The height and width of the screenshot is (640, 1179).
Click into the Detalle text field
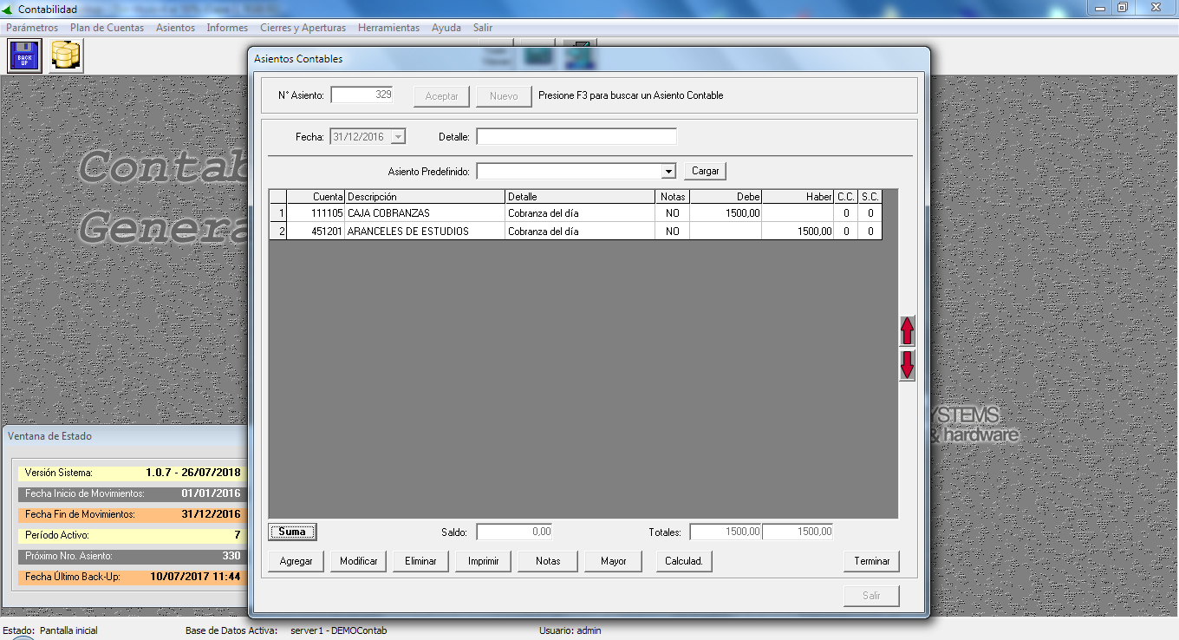[x=576, y=137]
